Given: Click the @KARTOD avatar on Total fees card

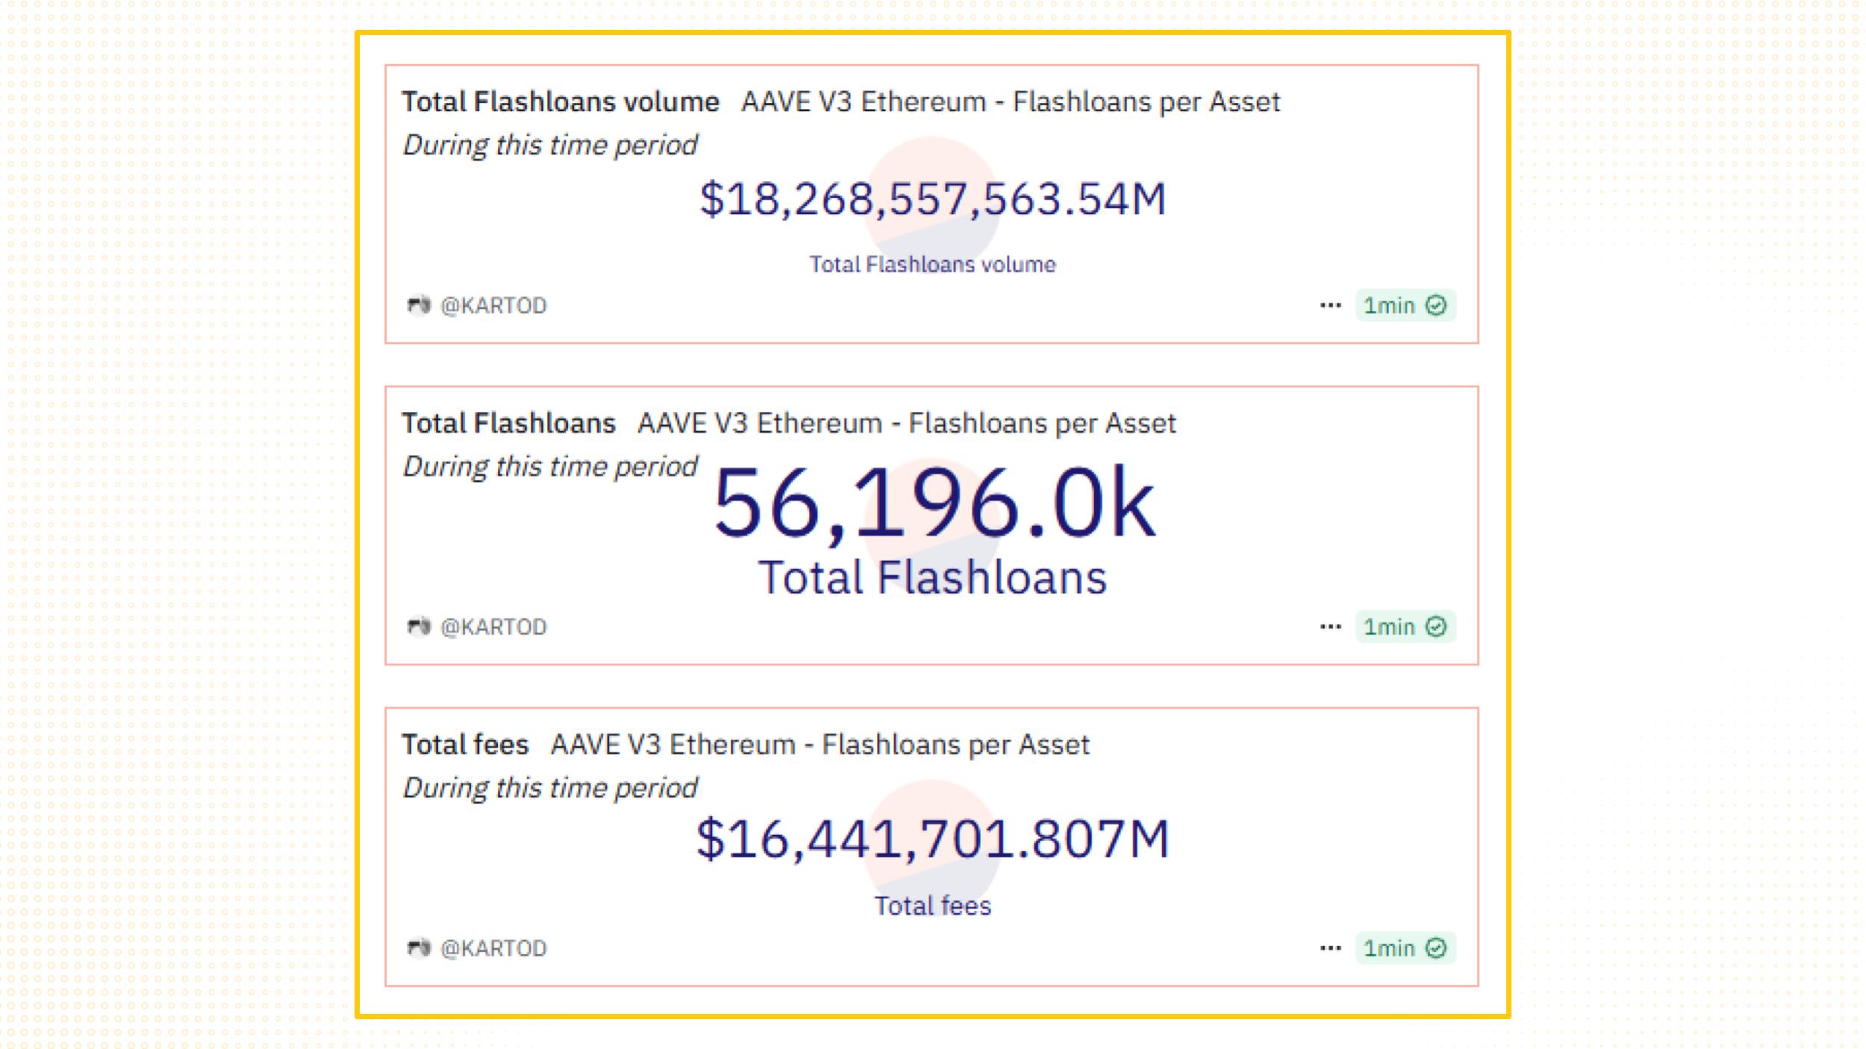Looking at the screenshot, I should click(x=420, y=948).
